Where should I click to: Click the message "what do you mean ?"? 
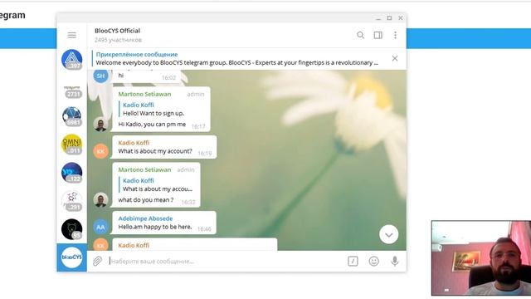[x=146, y=199]
